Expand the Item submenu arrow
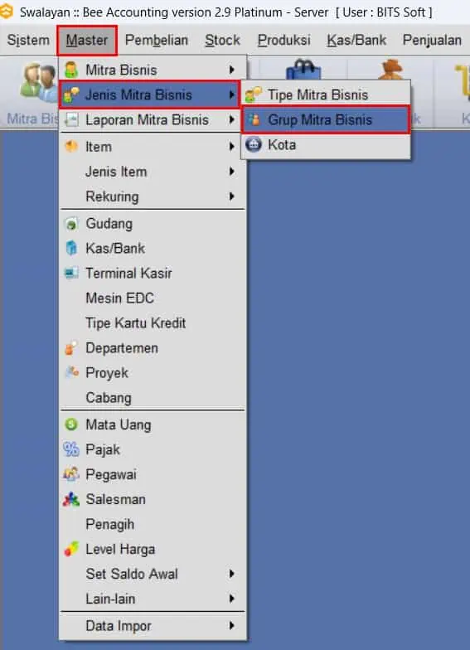Viewport: 470px width, 650px height. coord(232,146)
